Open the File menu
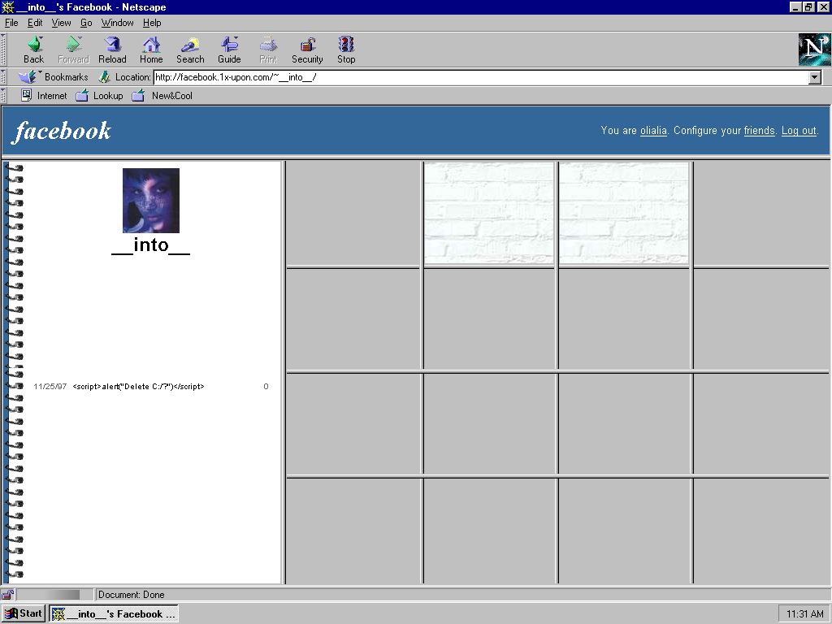832x624 pixels. pos(11,23)
